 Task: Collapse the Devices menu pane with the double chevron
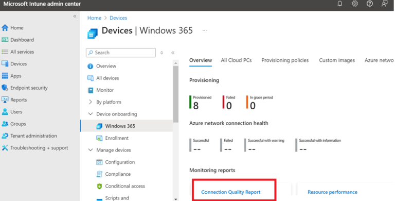(173, 53)
